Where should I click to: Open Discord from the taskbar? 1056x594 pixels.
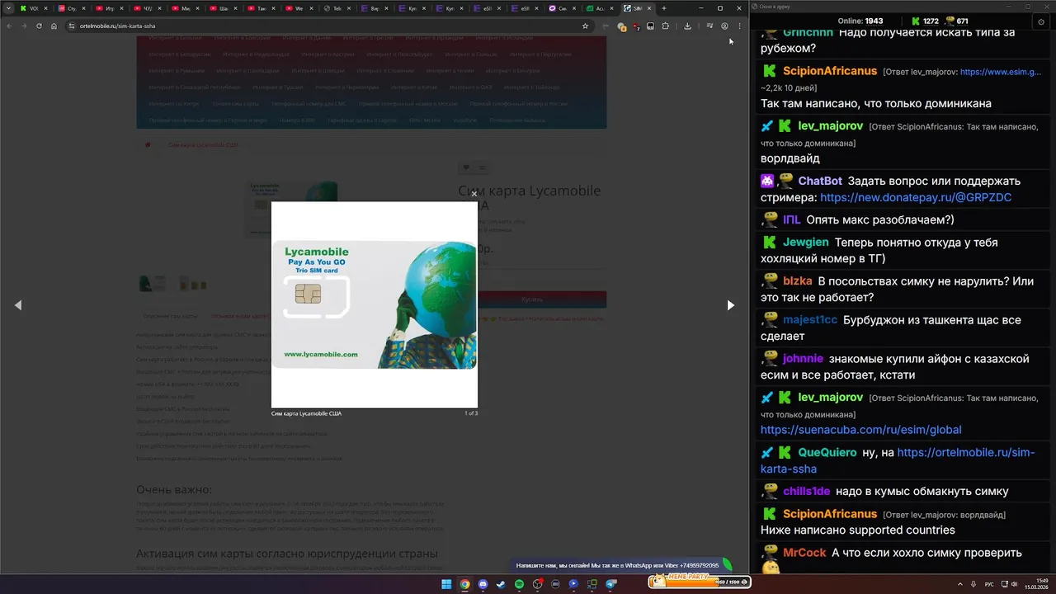point(483,584)
